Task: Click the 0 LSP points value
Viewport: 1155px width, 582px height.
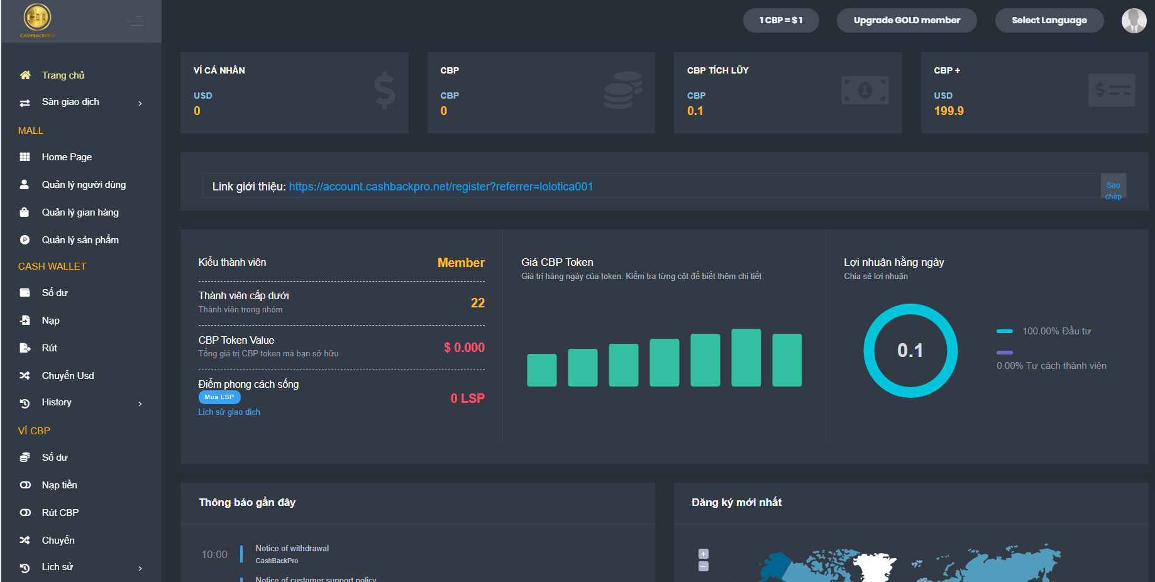Action: click(467, 398)
